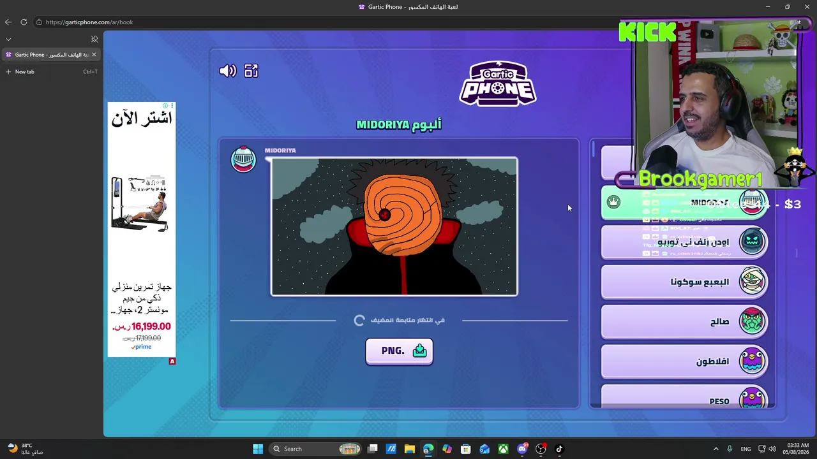The height and width of the screenshot is (459, 817).
Task: Select the البعبع سوكونا player row
Action: tap(684, 282)
